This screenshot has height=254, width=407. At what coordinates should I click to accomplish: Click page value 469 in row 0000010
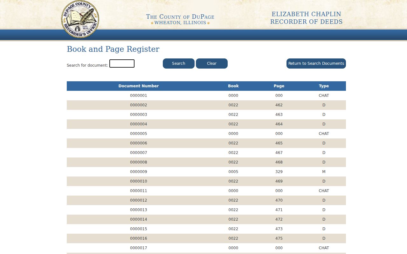(x=279, y=181)
